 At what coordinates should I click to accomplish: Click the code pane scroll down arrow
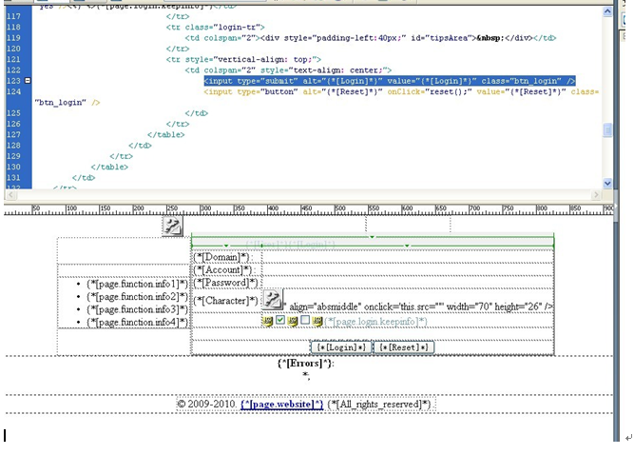click(607, 184)
